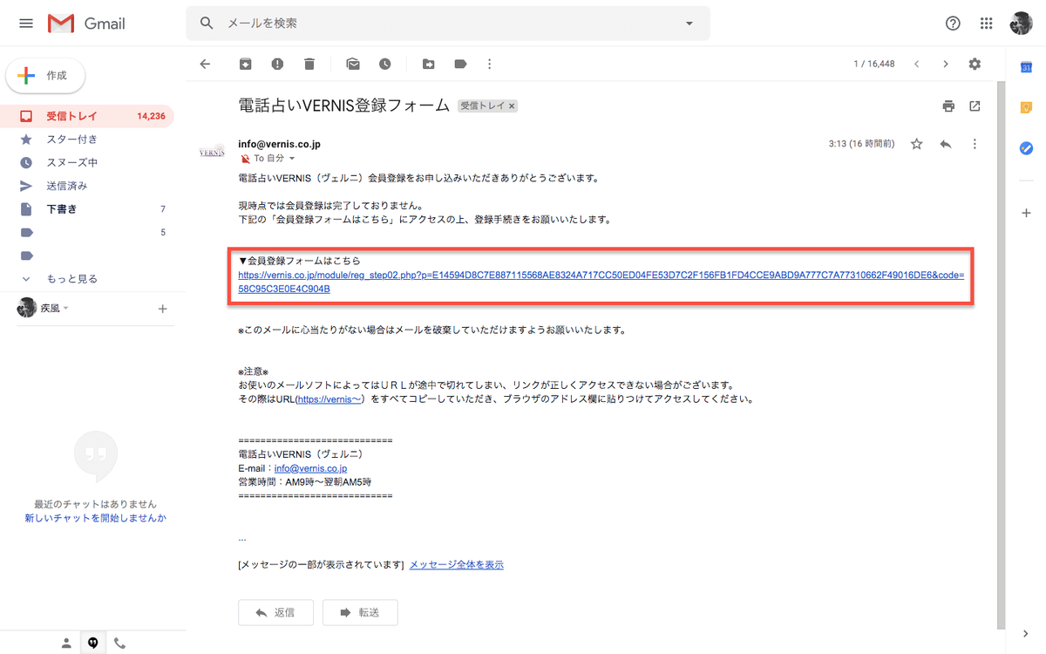Open 送信済み folder

[87, 186]
